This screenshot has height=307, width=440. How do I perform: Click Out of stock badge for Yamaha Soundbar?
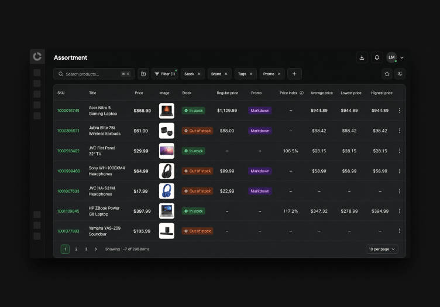point(197,231)
